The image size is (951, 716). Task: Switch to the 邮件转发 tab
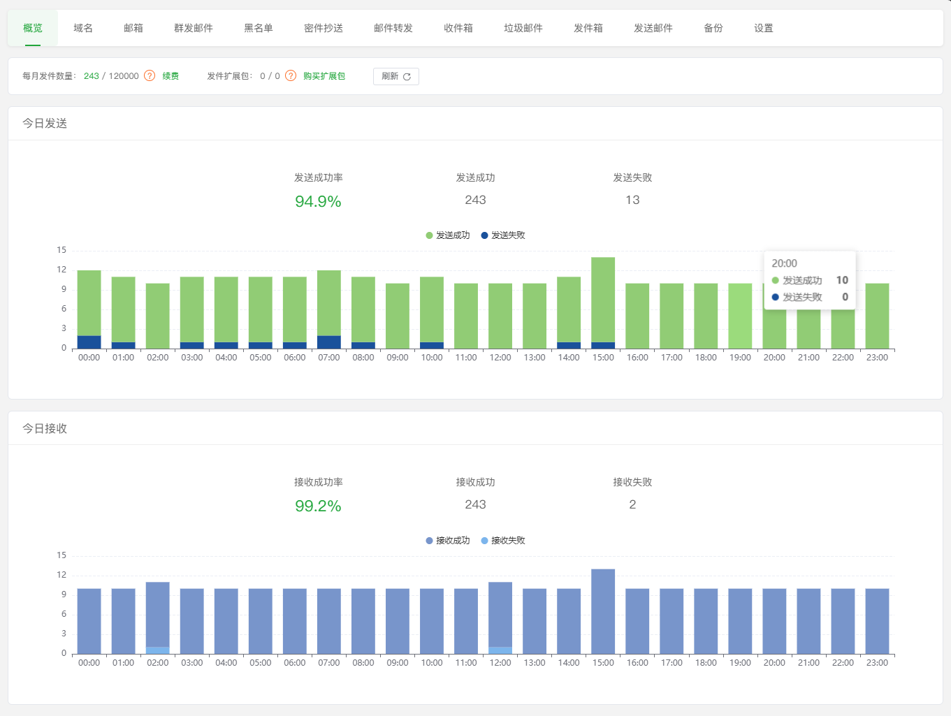(393, 28)
